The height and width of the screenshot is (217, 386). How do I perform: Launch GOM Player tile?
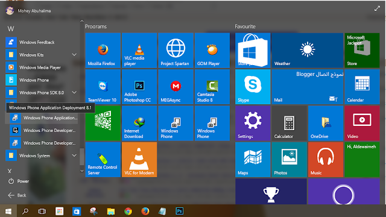[x=212, y=51]
